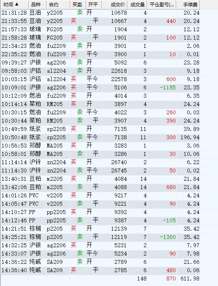Click 纸浆 in 10:50:48 row
The width and height of the screenshot is (218, 286).
pyautogui.click(x=35, y=137)
